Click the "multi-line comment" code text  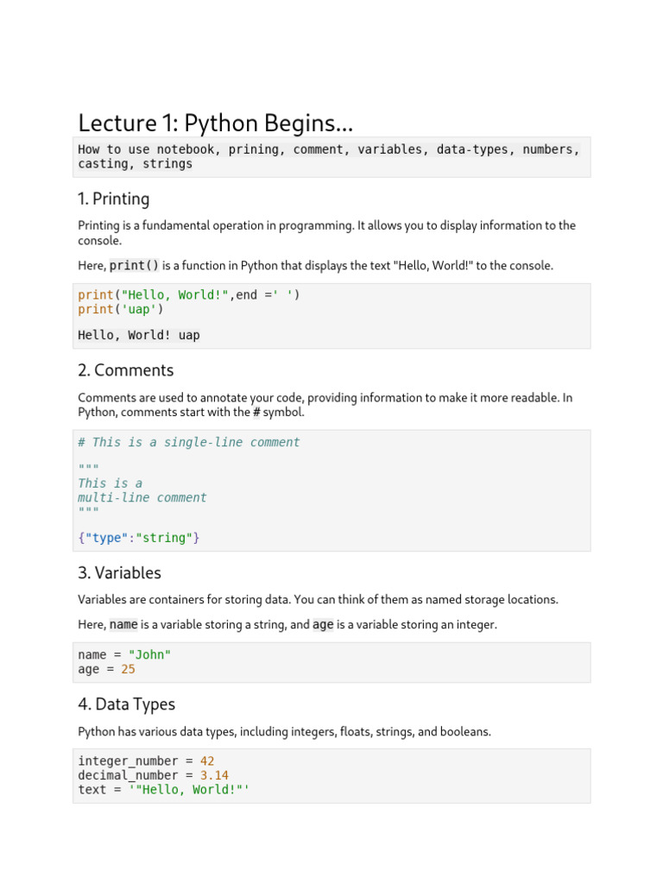[142, 497]
